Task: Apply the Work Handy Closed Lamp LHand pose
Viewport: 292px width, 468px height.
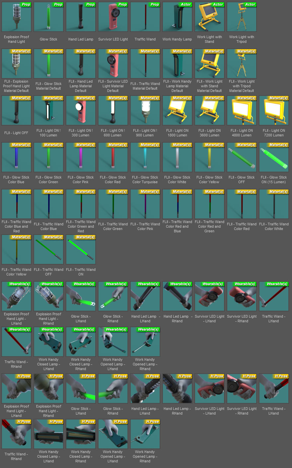Action: pos(48,434)
